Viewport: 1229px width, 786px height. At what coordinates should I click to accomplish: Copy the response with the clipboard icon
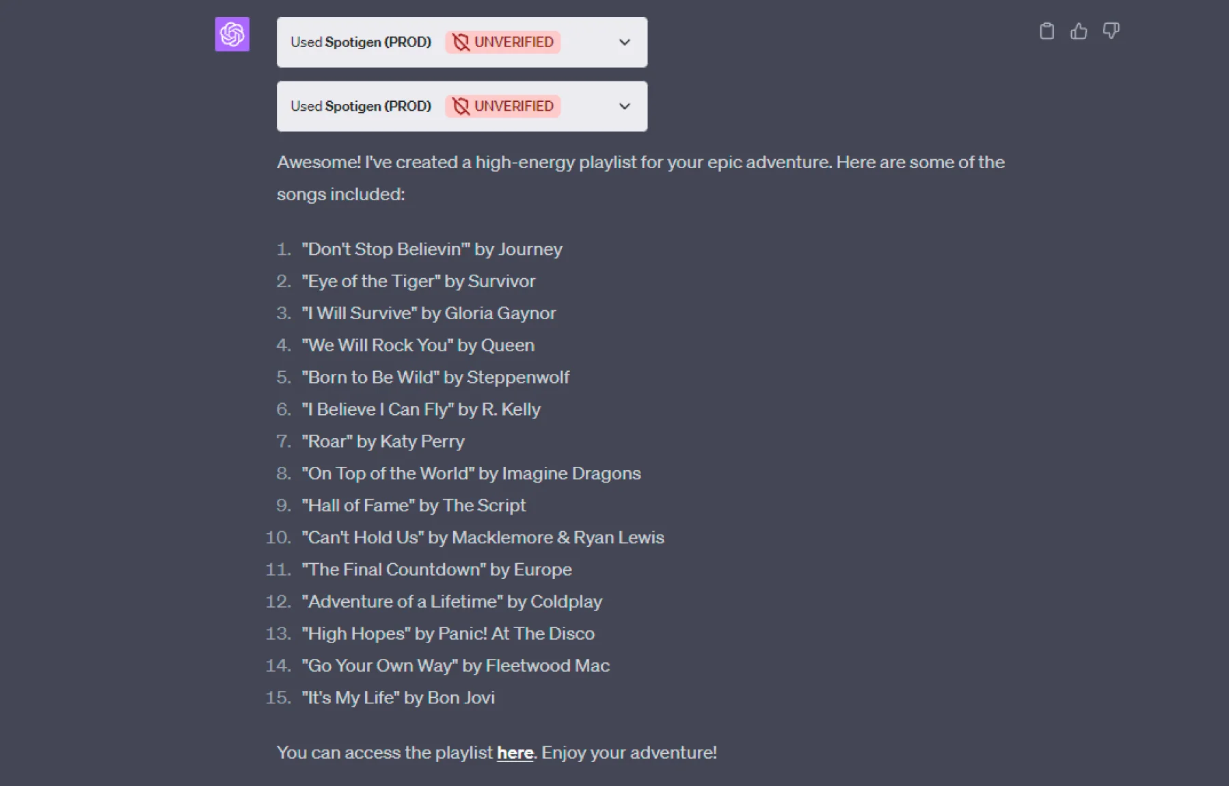click(x=1046, y=31)
